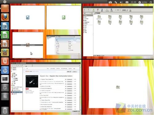Open the power session menu

click(x=151, y=2)
